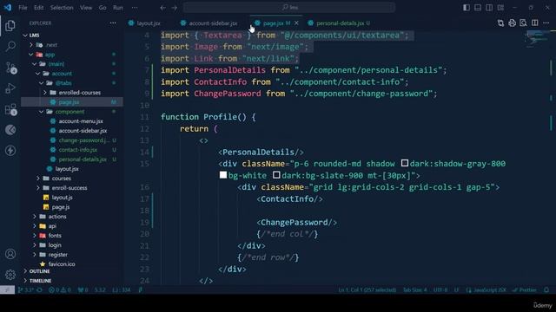The height and width of the screenshot is (312, 556).
Task: Open the Customize Layout icon
Action: (x=500, y=8)
